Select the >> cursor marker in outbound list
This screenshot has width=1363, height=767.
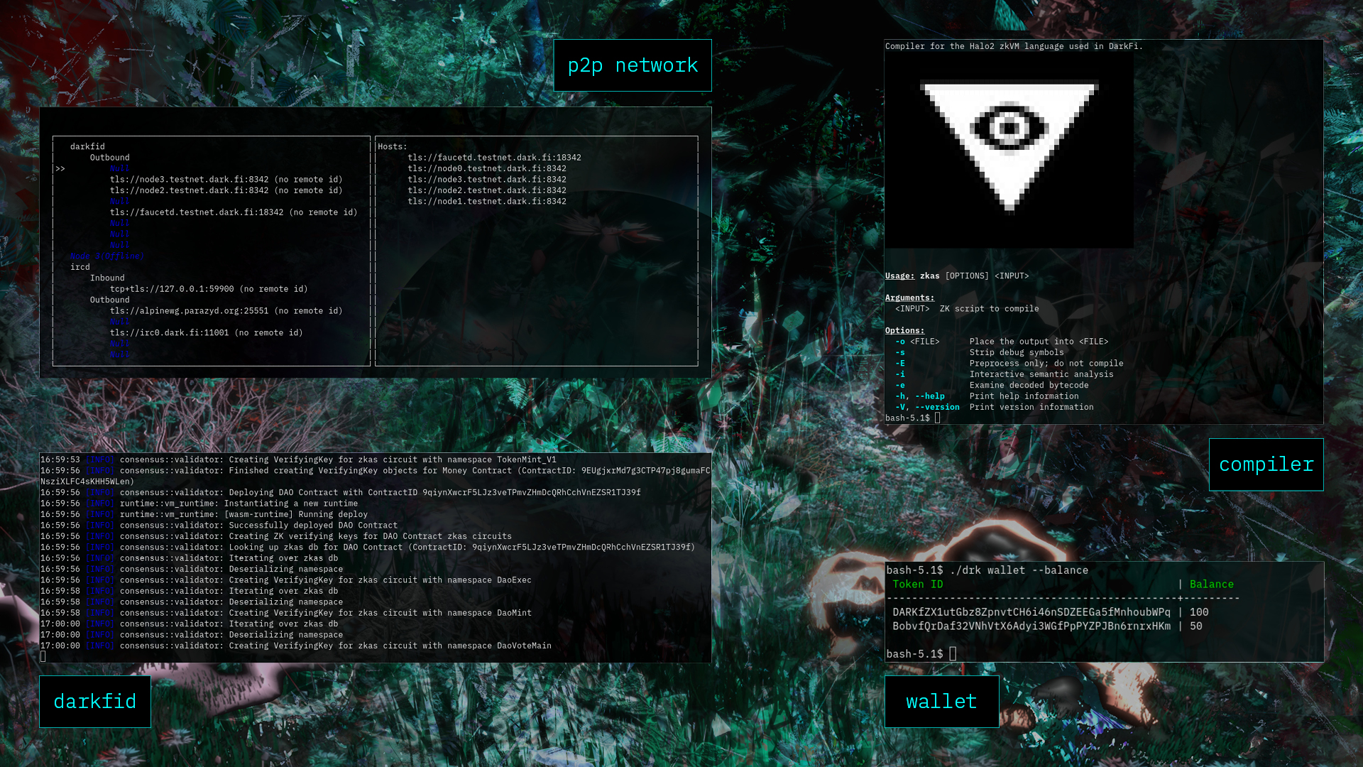60,169
